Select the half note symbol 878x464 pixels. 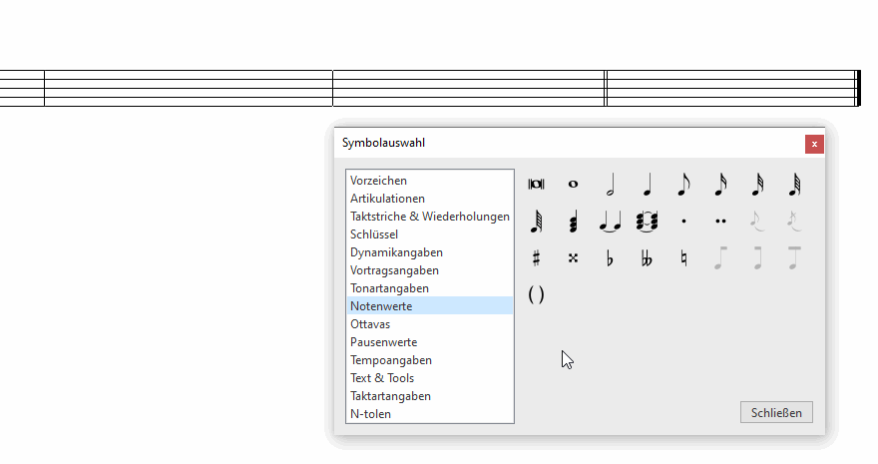click(x=610, y=184)
